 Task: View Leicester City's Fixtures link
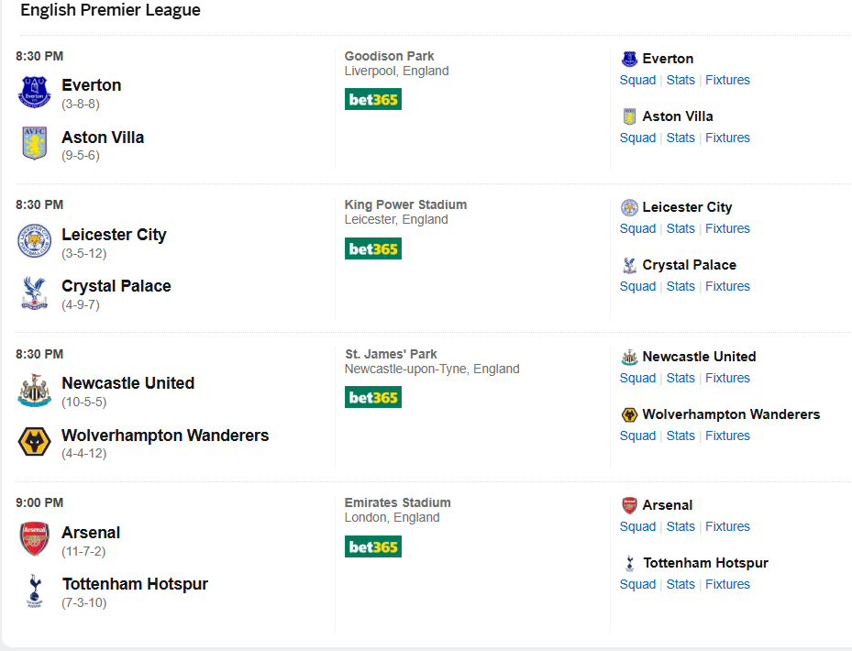(727, 228)
